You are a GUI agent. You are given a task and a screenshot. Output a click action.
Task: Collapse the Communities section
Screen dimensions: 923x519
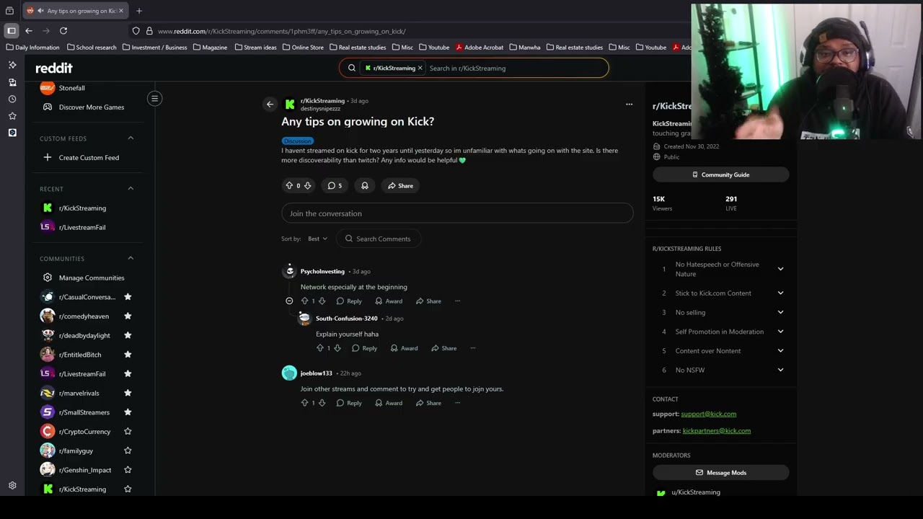pyautogui.click(x=131, y=259)
